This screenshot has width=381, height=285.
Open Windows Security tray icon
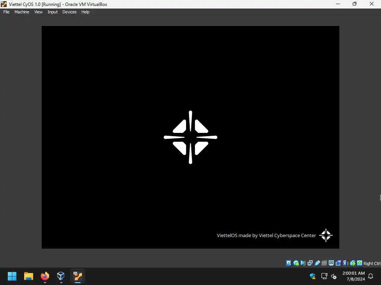tap(313, 276)
